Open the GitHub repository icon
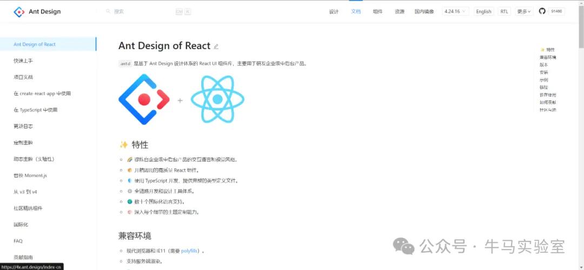Image resolution: width=584 pixels, height=270 pixels. 542,11
